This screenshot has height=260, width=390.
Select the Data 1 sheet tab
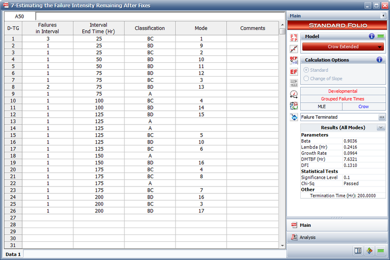(x=13, y=254)
